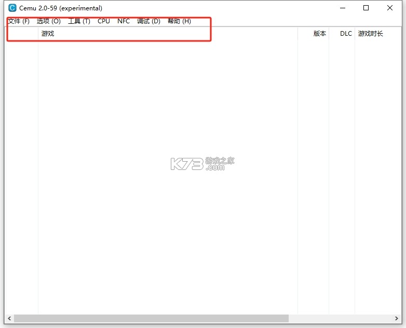
Task: Open the 调试 (D) menu
Action: (x=148, y=21)
